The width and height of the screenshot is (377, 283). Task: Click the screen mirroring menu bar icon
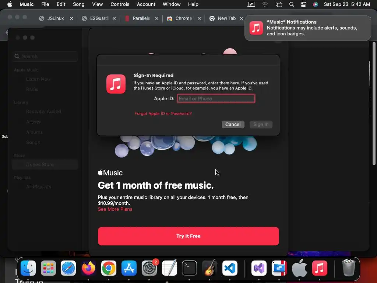[x=251, y=4]
